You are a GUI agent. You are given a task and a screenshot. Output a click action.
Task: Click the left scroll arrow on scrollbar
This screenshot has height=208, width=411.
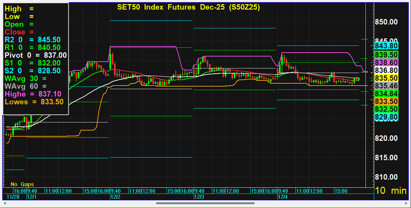[x=4, y=203]
